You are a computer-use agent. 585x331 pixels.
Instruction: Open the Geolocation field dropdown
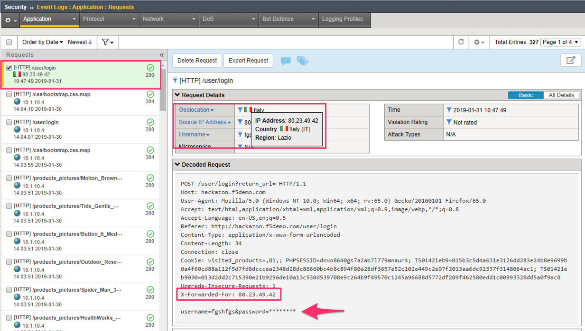point(196,110)
